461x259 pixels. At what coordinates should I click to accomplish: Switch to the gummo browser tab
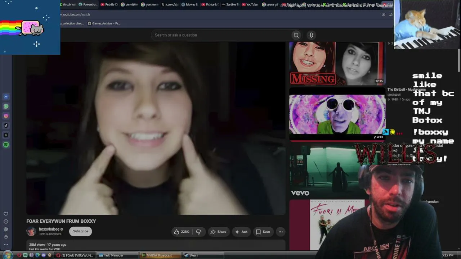[x=149, y=5]
